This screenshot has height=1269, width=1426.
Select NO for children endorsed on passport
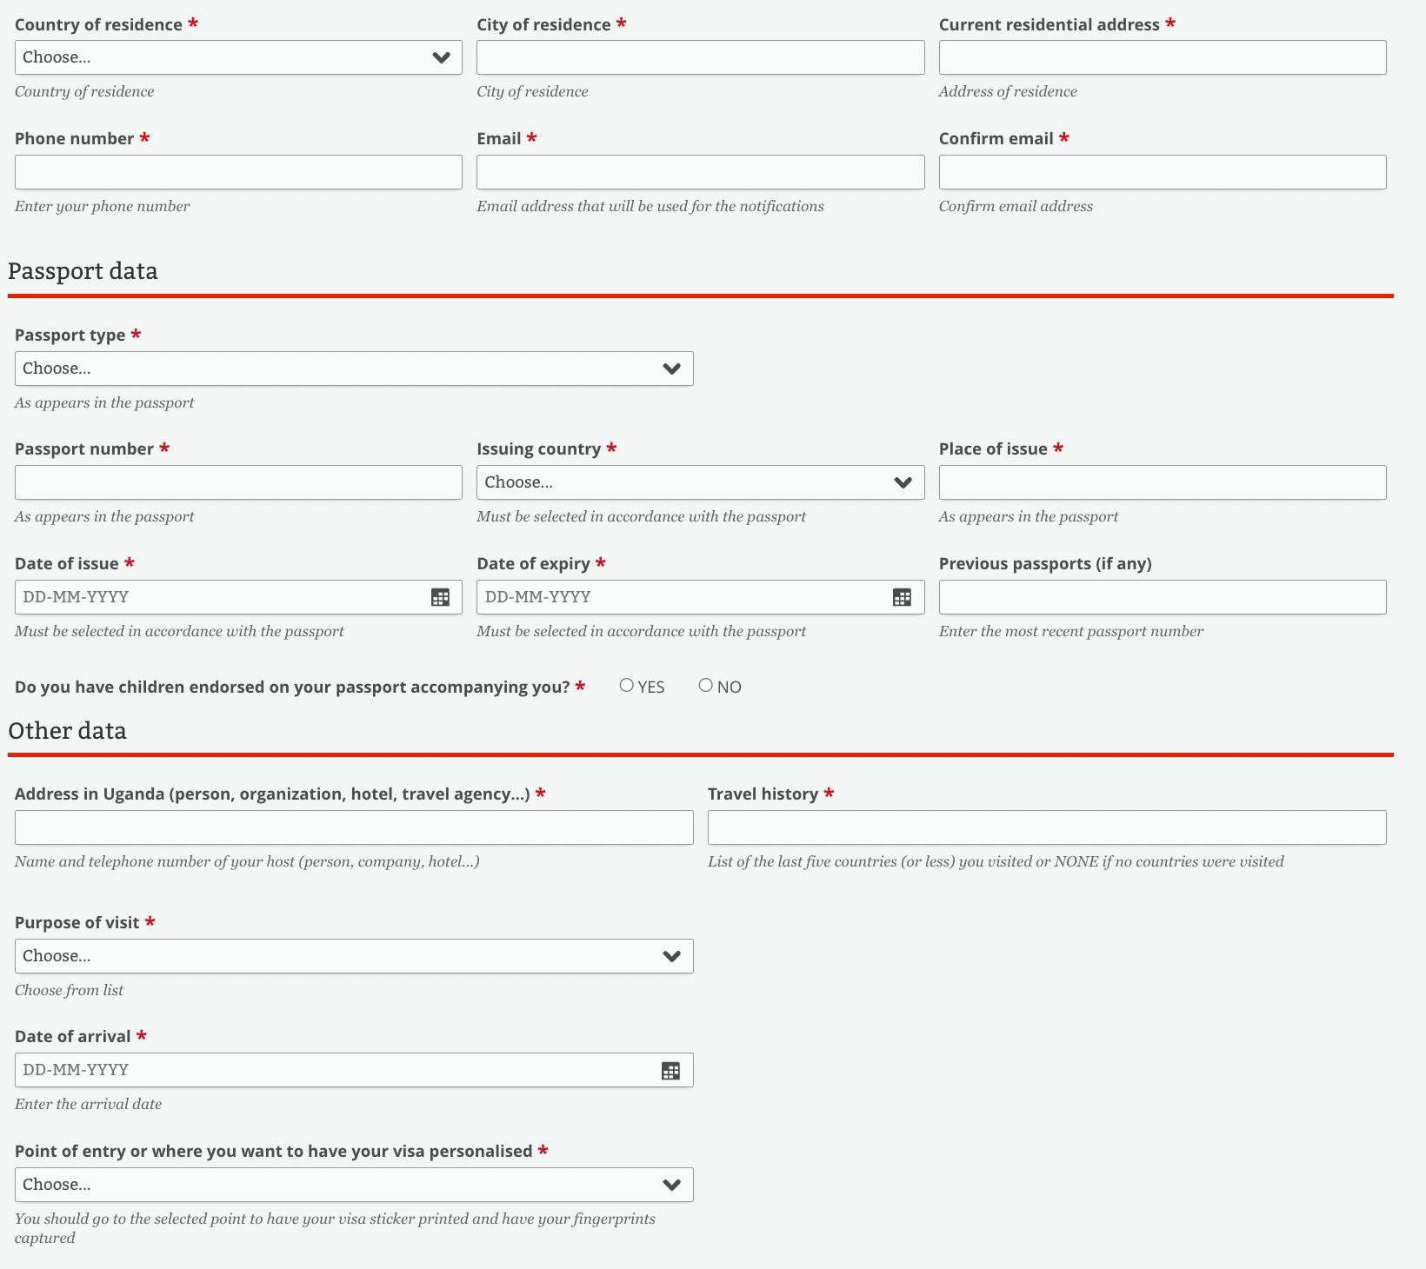tap(705, 685)
